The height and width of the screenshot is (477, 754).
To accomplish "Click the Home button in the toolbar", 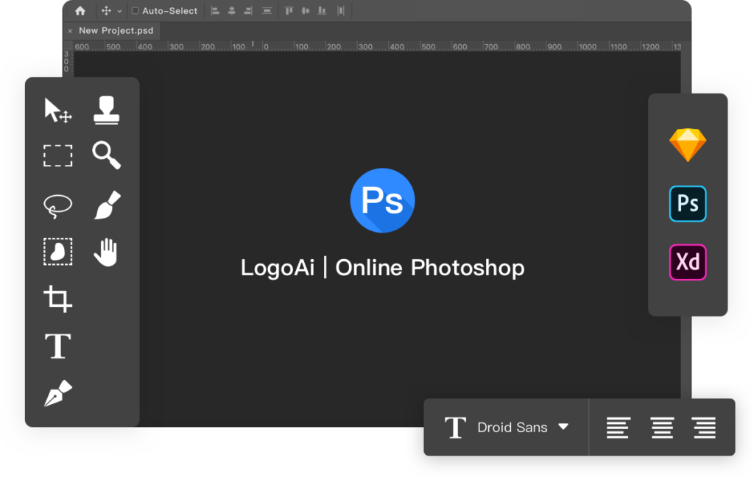I will tap(80, 10).
